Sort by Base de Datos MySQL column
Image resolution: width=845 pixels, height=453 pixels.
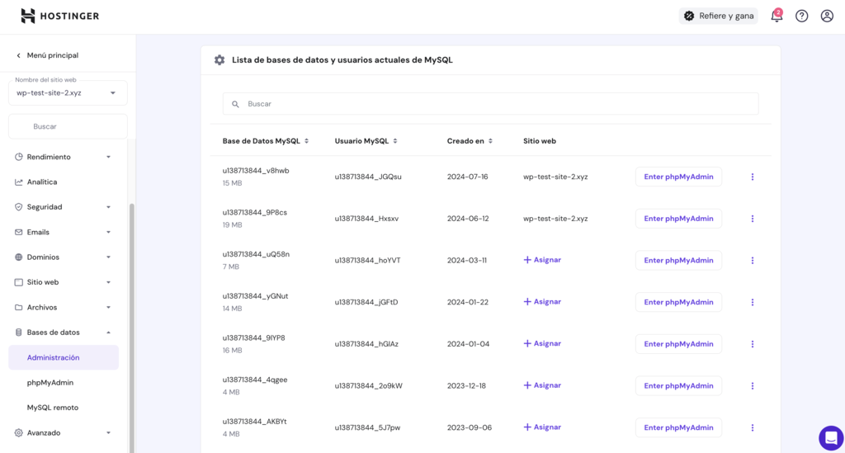tap(266, 141)
